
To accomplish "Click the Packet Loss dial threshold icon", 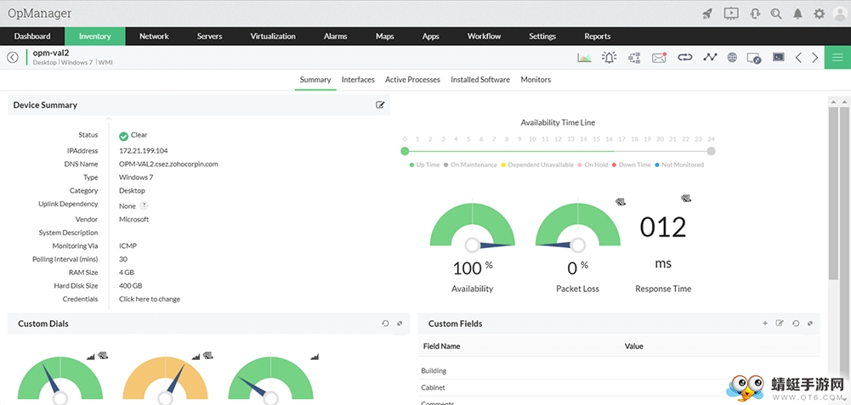I will click(621, 202).
